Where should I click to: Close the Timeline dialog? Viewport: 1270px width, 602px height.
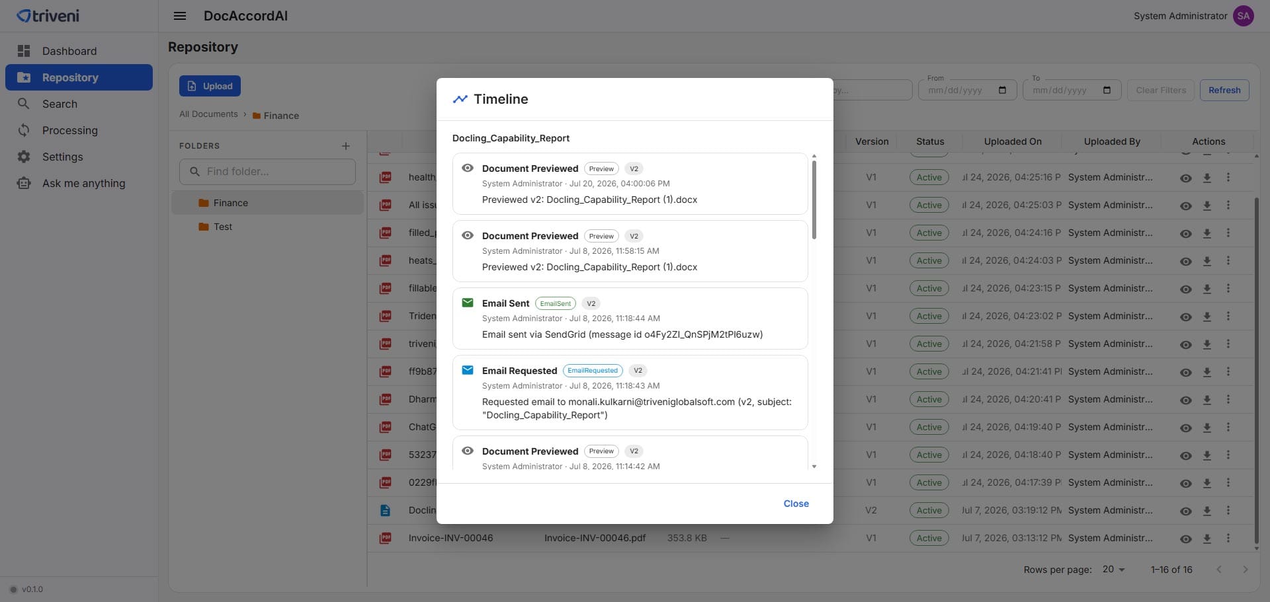click(x=796, y=504)
